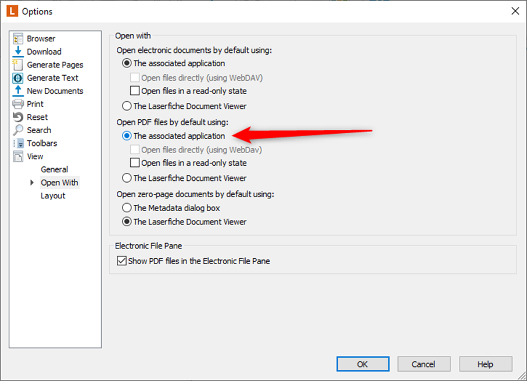Select Open With under View
Viewport: 527px width, 381px height.
[59, 183]
